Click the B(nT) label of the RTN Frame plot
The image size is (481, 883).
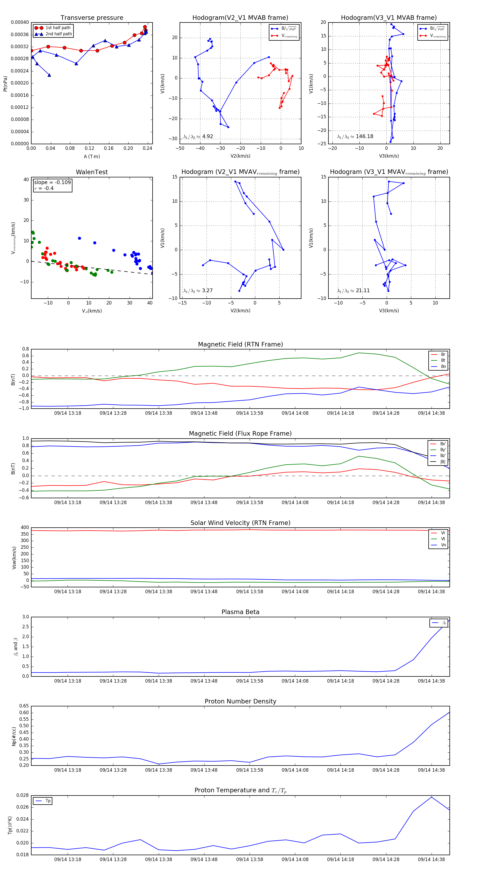tap(13, 379)
